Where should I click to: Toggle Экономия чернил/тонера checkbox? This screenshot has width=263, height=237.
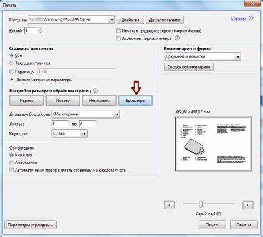pos(118,38)
